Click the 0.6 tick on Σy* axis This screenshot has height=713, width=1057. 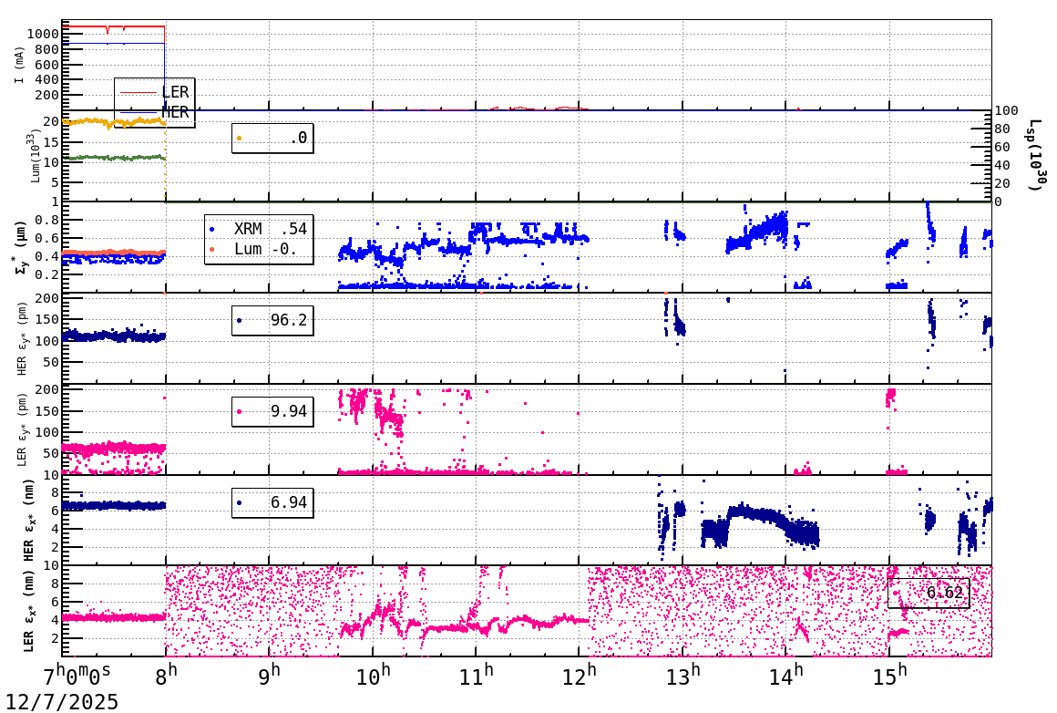point(47,238)
